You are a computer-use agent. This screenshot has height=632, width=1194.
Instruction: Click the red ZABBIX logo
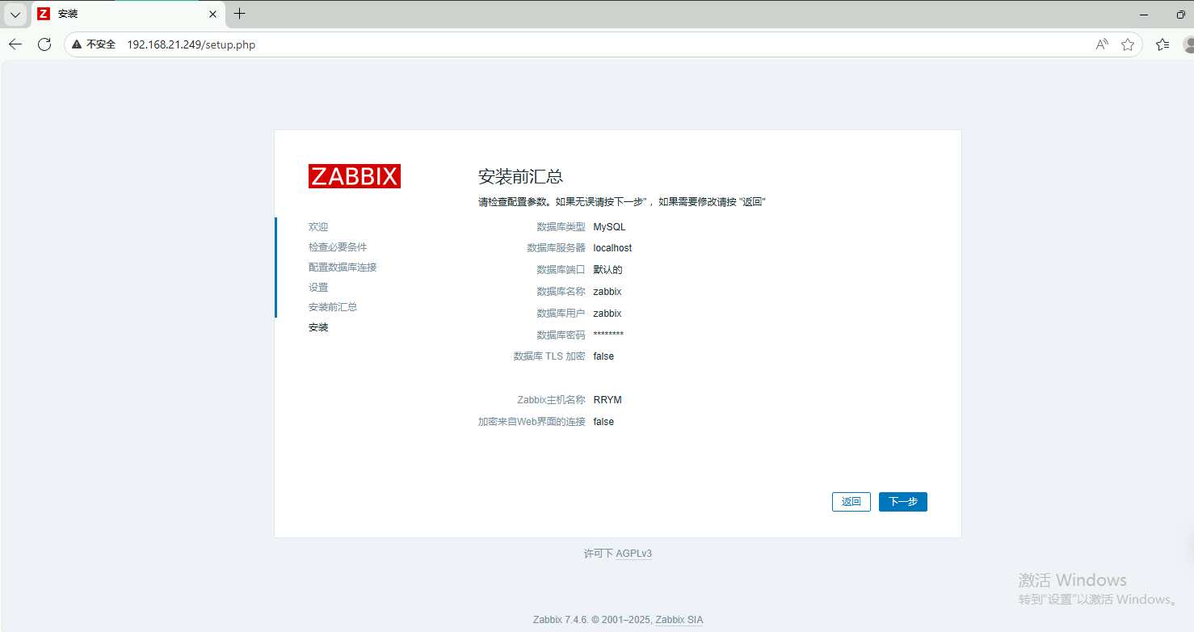coord(354,176)
